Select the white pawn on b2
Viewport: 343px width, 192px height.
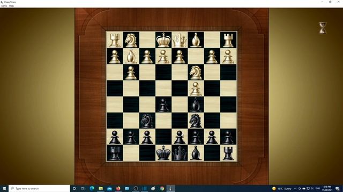(x=212, y=56)
